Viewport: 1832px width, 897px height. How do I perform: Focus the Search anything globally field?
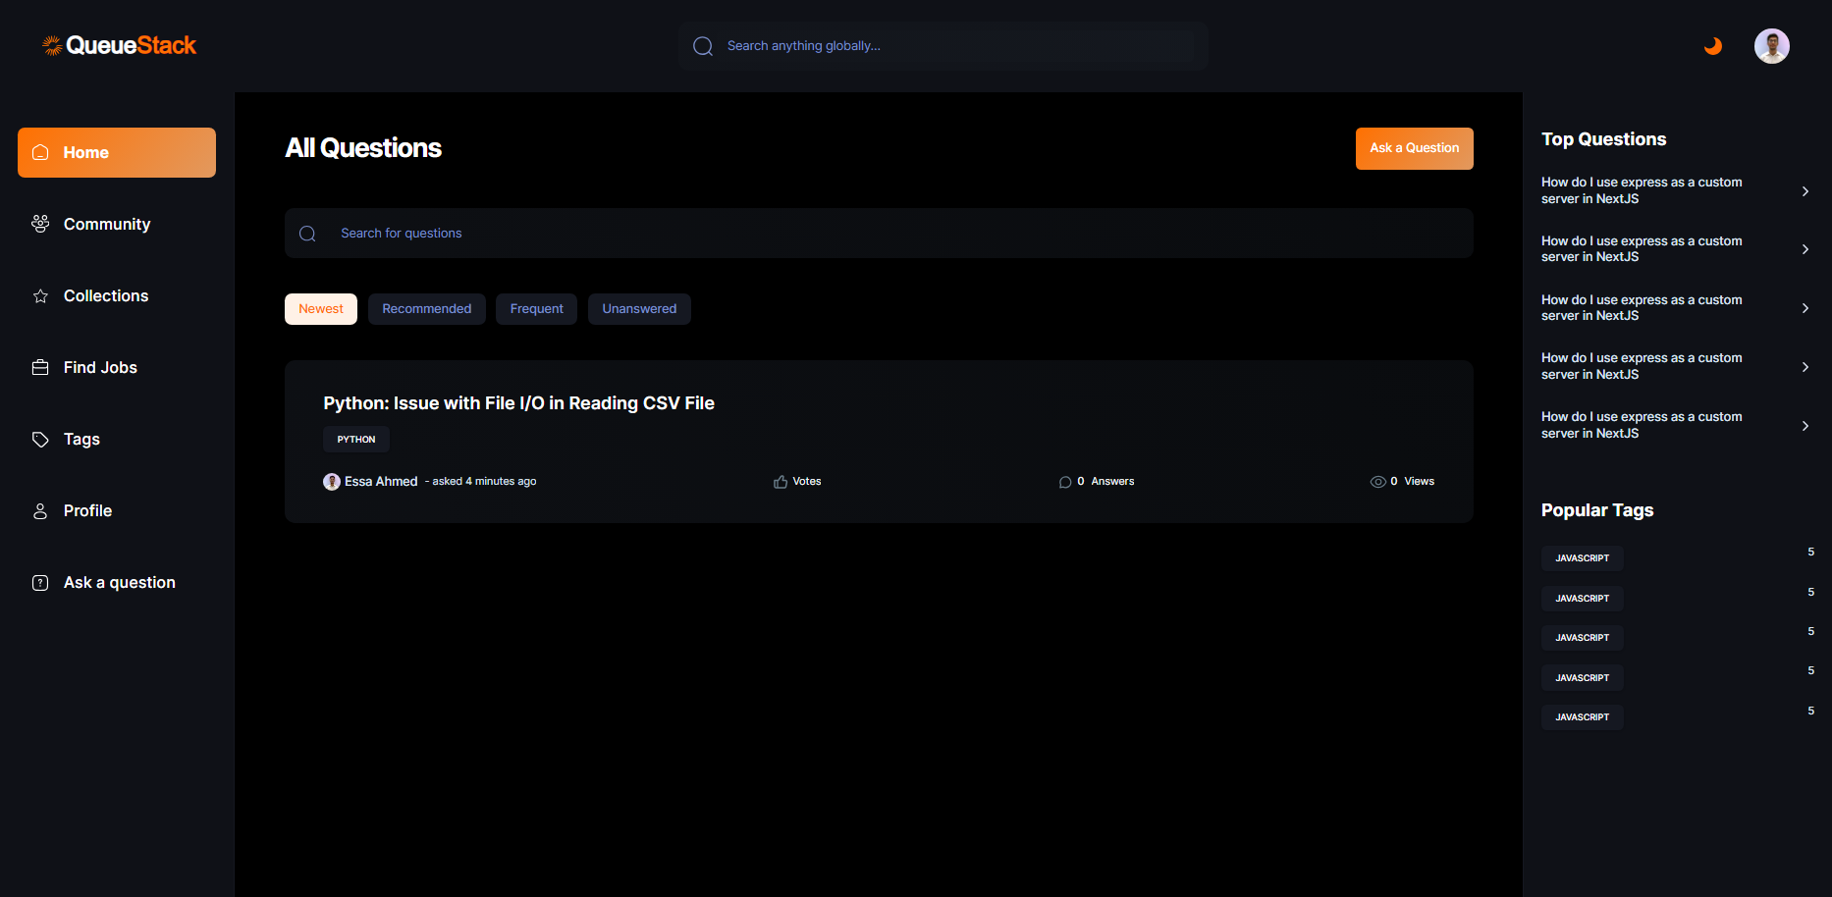point(943,46)
